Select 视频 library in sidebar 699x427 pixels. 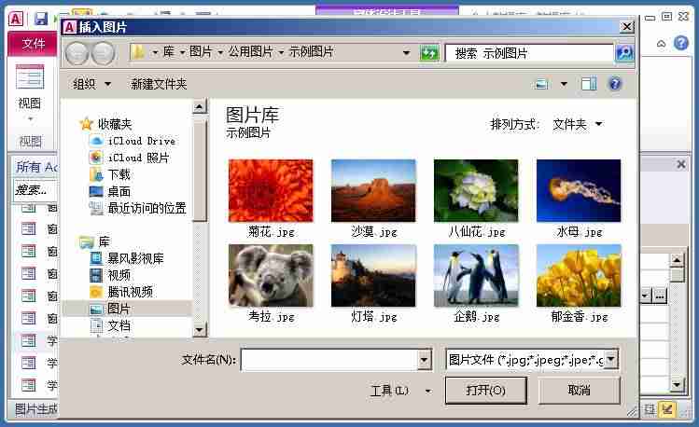110,275
